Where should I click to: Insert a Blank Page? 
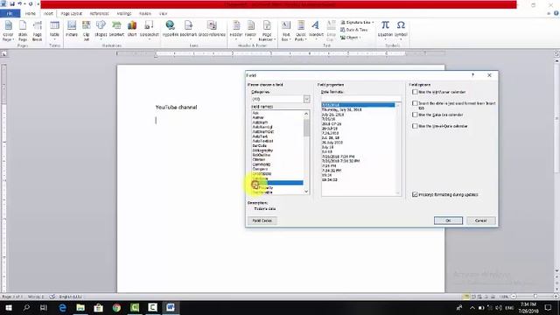pyautogui.click(x=23, y=31)
